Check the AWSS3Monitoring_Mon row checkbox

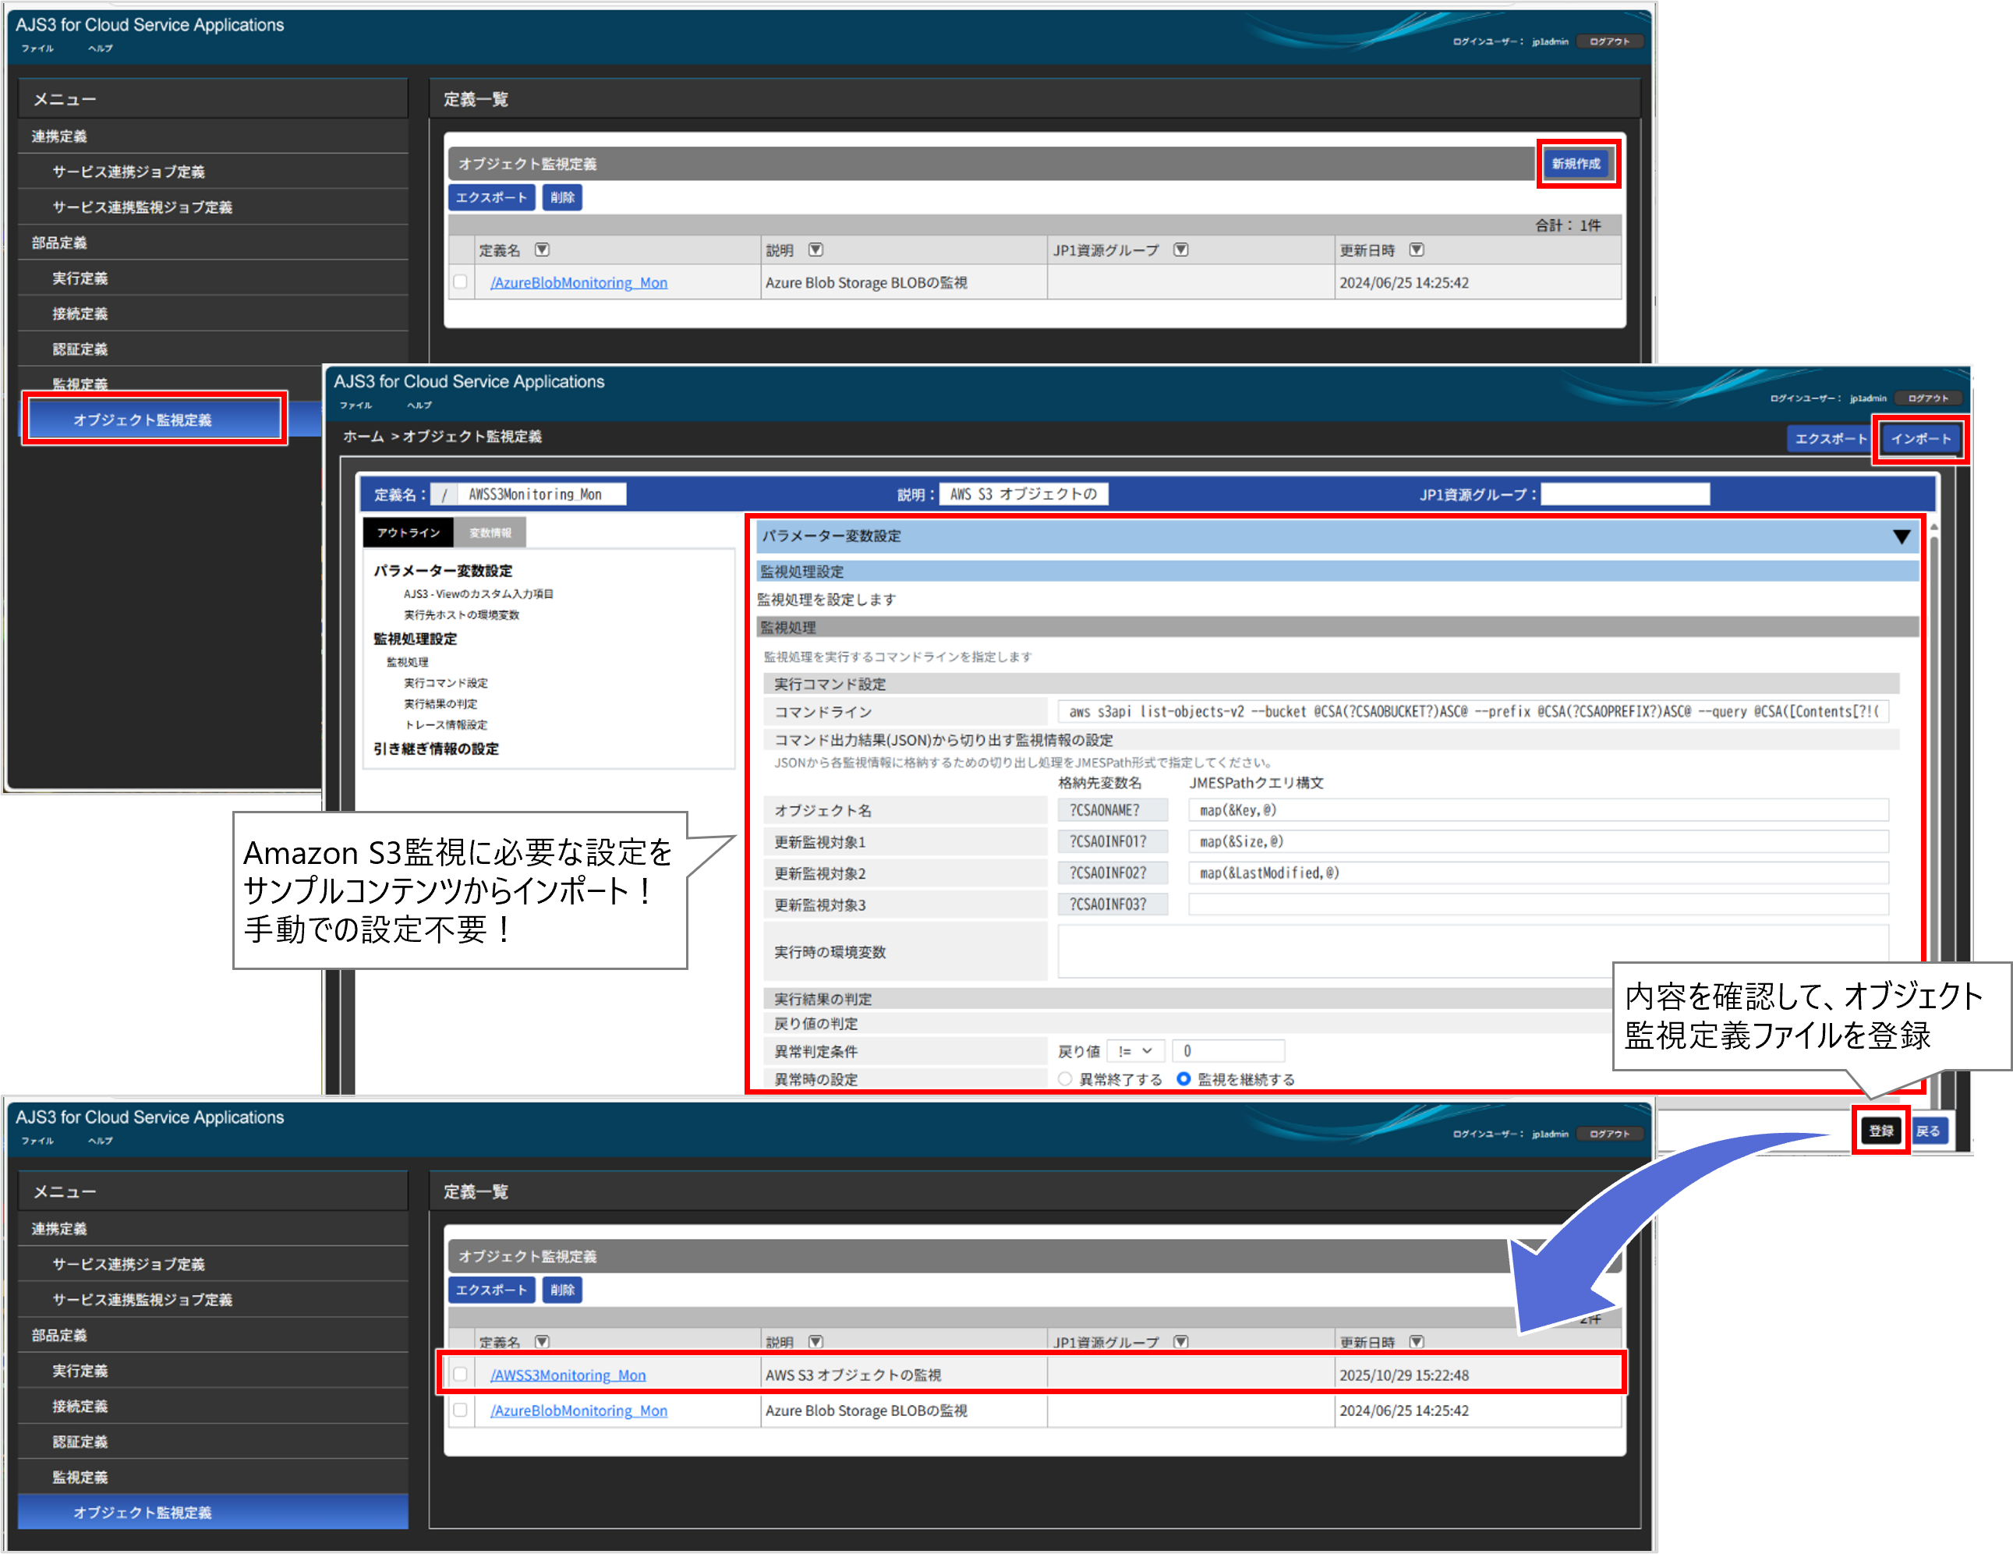pos(460,1374)
